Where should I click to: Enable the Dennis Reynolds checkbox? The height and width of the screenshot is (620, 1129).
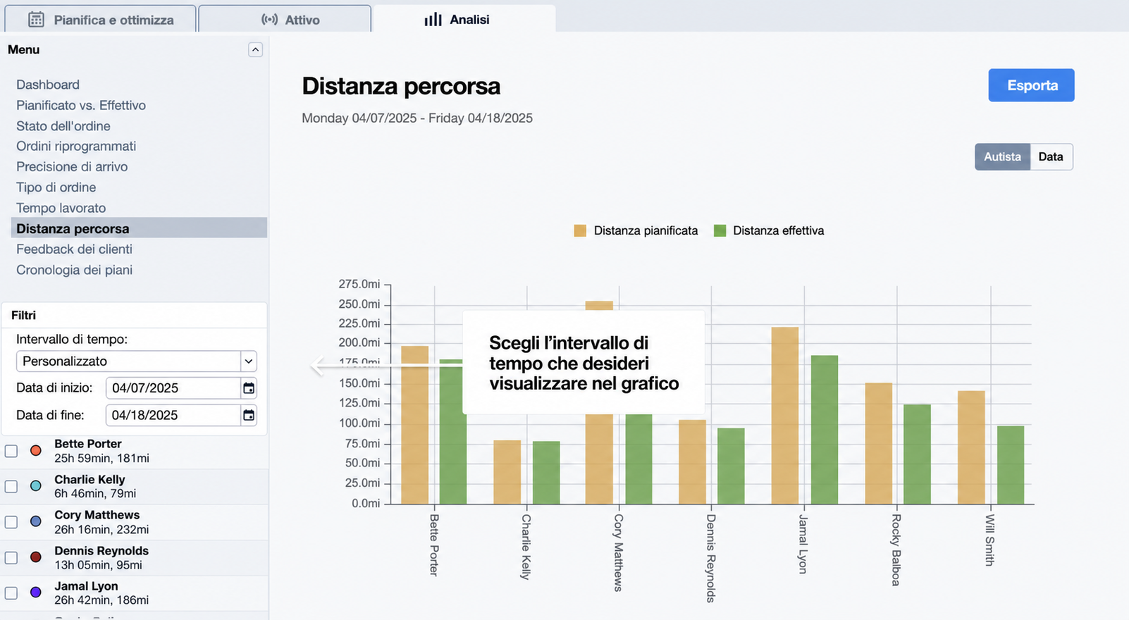click(x=11, y=557)
